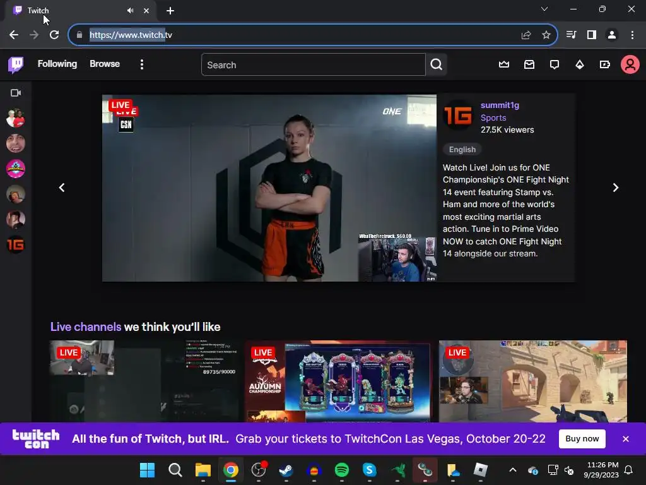The image size is (646, 485).
Task: Open first followed channel avatar in sidebar
Action: pos(16,118)
